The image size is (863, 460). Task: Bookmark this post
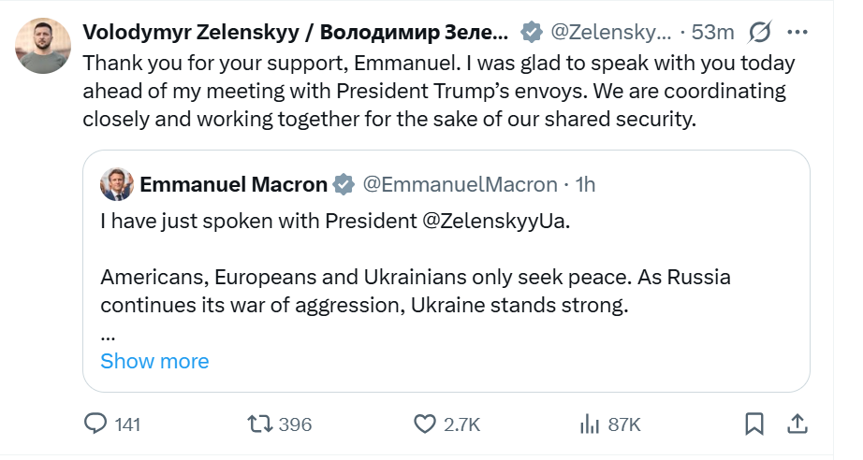click(x=753, y=424)
